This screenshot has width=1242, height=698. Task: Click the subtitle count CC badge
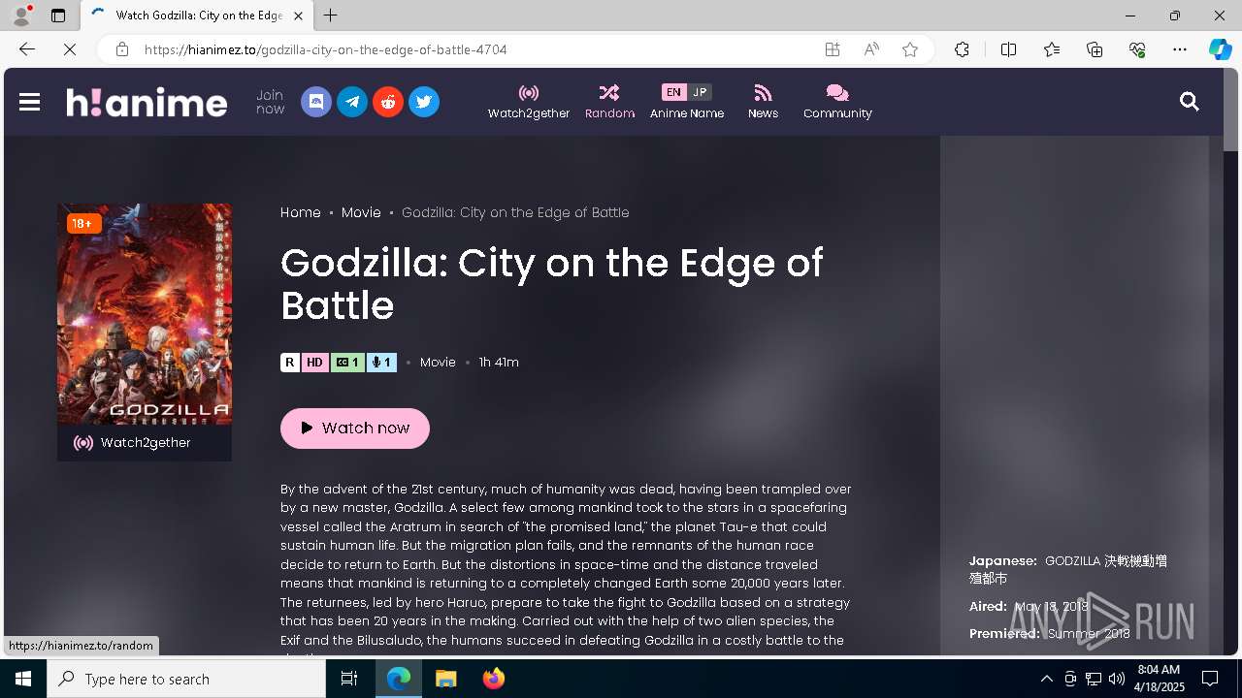click(x=347, y=363)
